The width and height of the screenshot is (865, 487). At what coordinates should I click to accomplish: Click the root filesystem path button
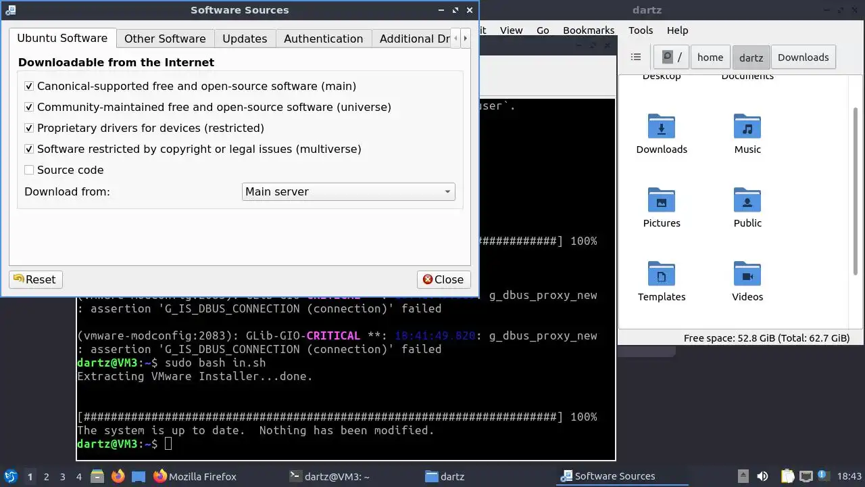pyautogui.click(x=671, y=57)
